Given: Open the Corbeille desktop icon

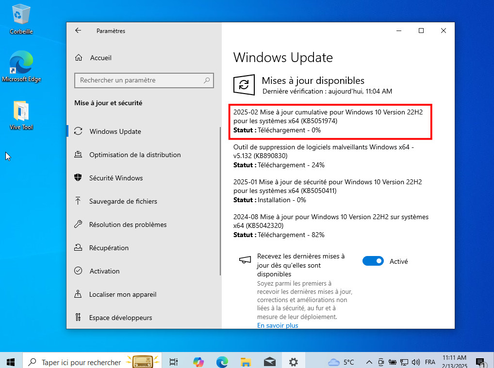Looking at the screenshot, I should tap(21, 19).
